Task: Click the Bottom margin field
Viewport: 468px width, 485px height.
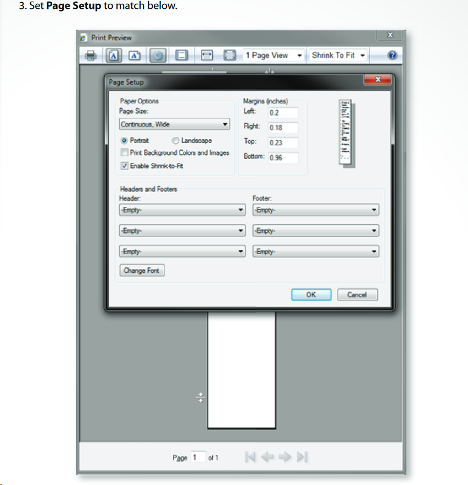Action: point(283,158)
